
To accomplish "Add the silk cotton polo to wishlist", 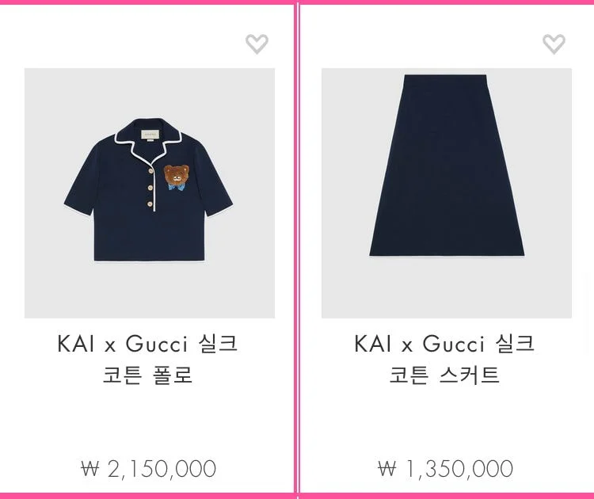I will tap(257, 44).
